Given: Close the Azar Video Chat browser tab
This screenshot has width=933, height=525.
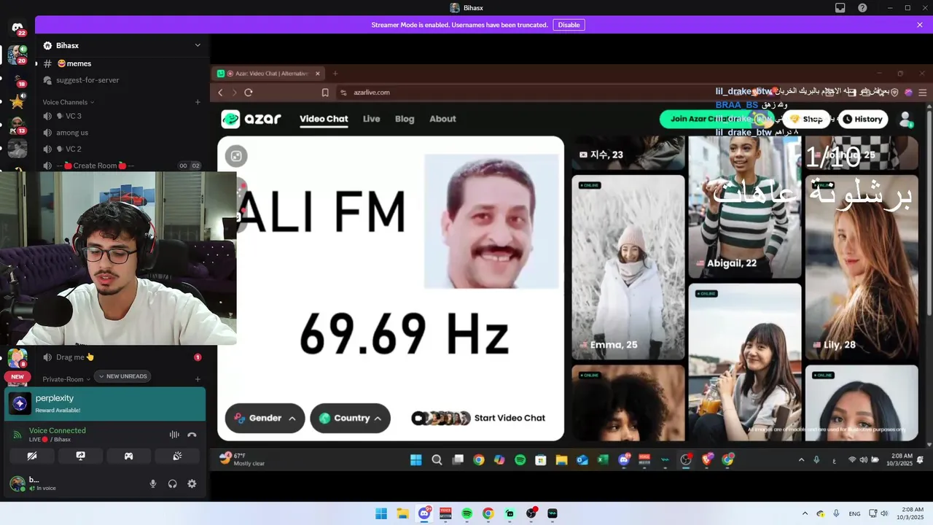Looking at the screenshot, I should click(317, 74).
